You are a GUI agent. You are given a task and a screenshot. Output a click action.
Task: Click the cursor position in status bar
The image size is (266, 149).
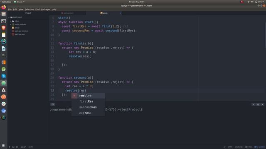30,147
